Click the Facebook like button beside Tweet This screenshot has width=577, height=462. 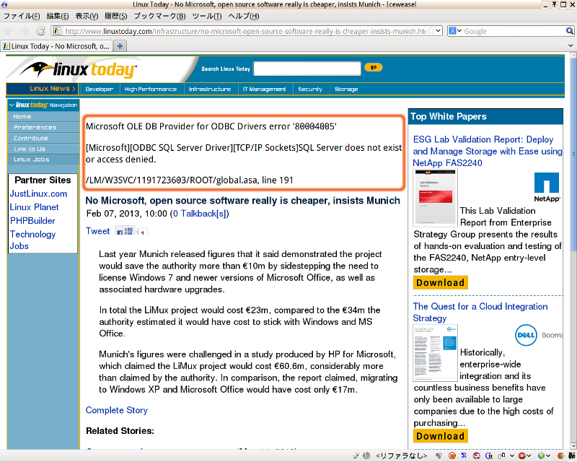(125, 232)
